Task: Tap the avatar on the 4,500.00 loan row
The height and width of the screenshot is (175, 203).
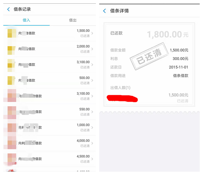Action: (12, 159)
